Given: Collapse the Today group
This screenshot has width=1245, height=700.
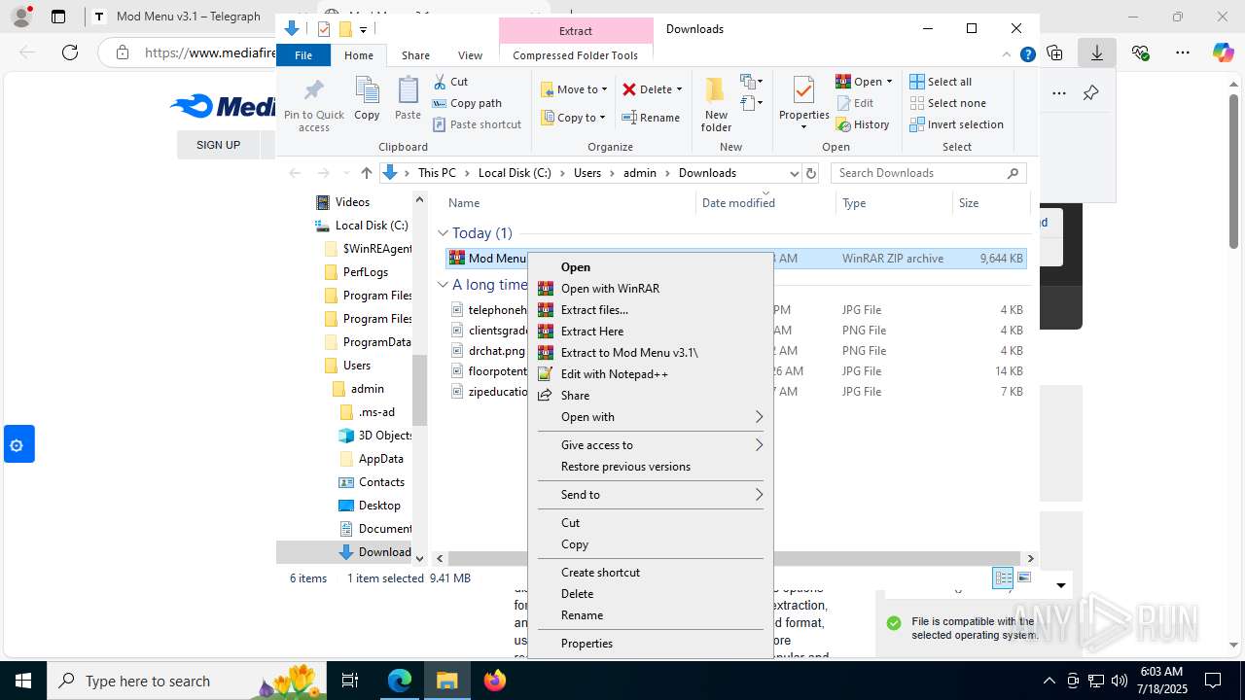Looking at the screenshot, I should click(x=443, y=233).
